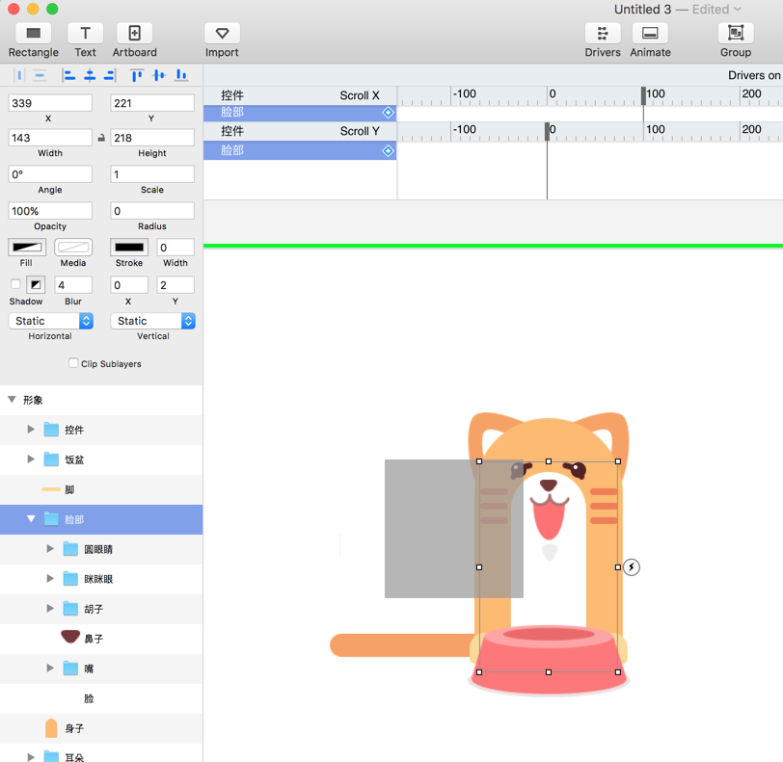Click the Y position field
Screen dimensions: 783x762
point(152,103)
